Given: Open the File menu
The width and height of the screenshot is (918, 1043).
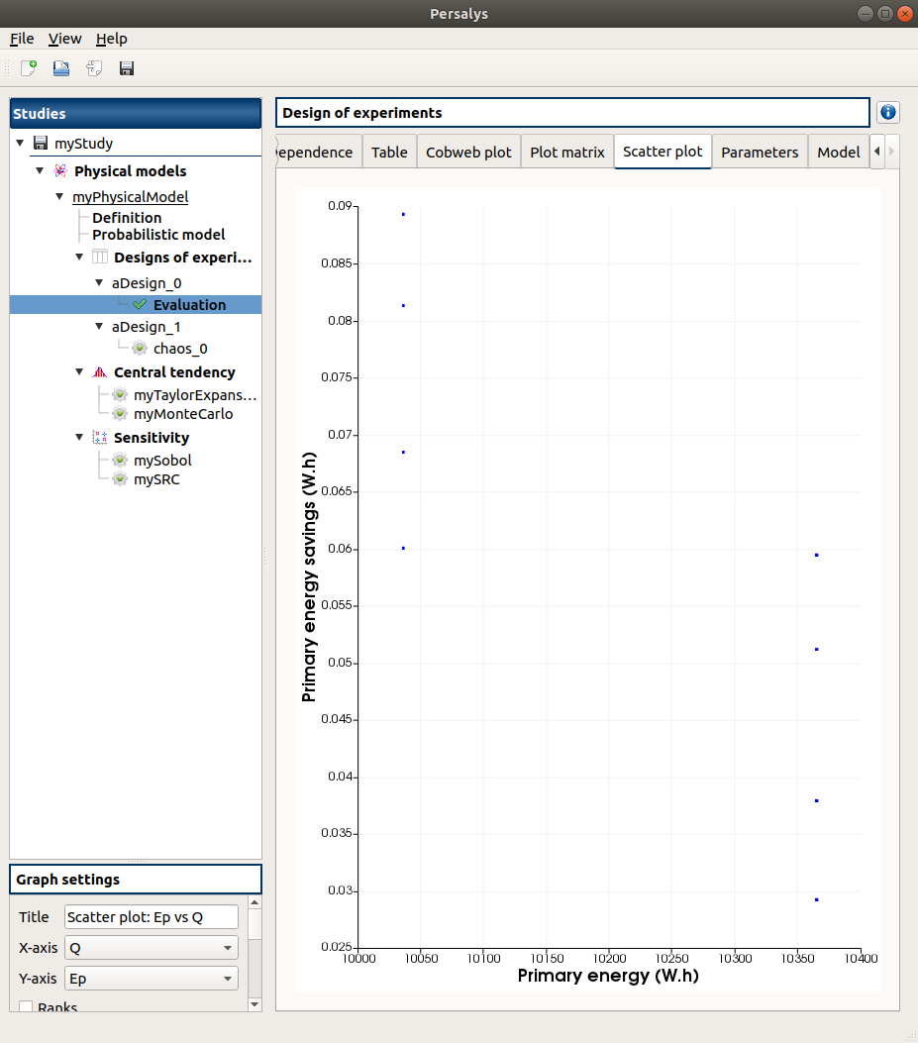Looking at the screenshot, I should pos(22,39).
